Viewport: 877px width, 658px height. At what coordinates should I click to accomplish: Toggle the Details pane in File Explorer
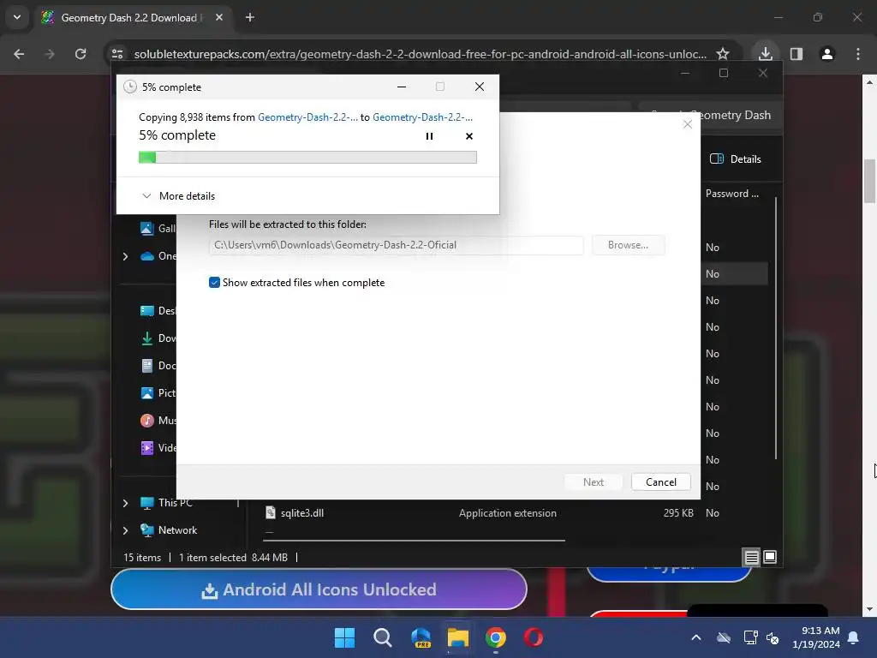pyautogui.click(x=736, y=159)
